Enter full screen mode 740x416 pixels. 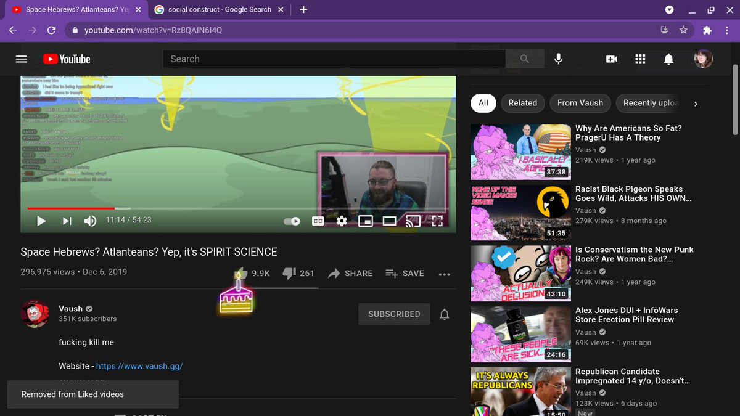pos(437,221)
